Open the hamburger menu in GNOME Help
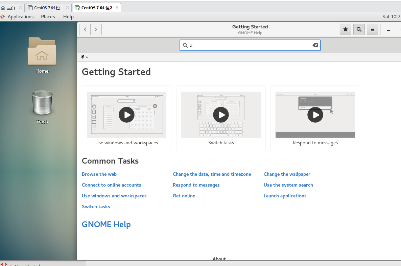This screenshot has height=266, width=401. click(372, 29)
